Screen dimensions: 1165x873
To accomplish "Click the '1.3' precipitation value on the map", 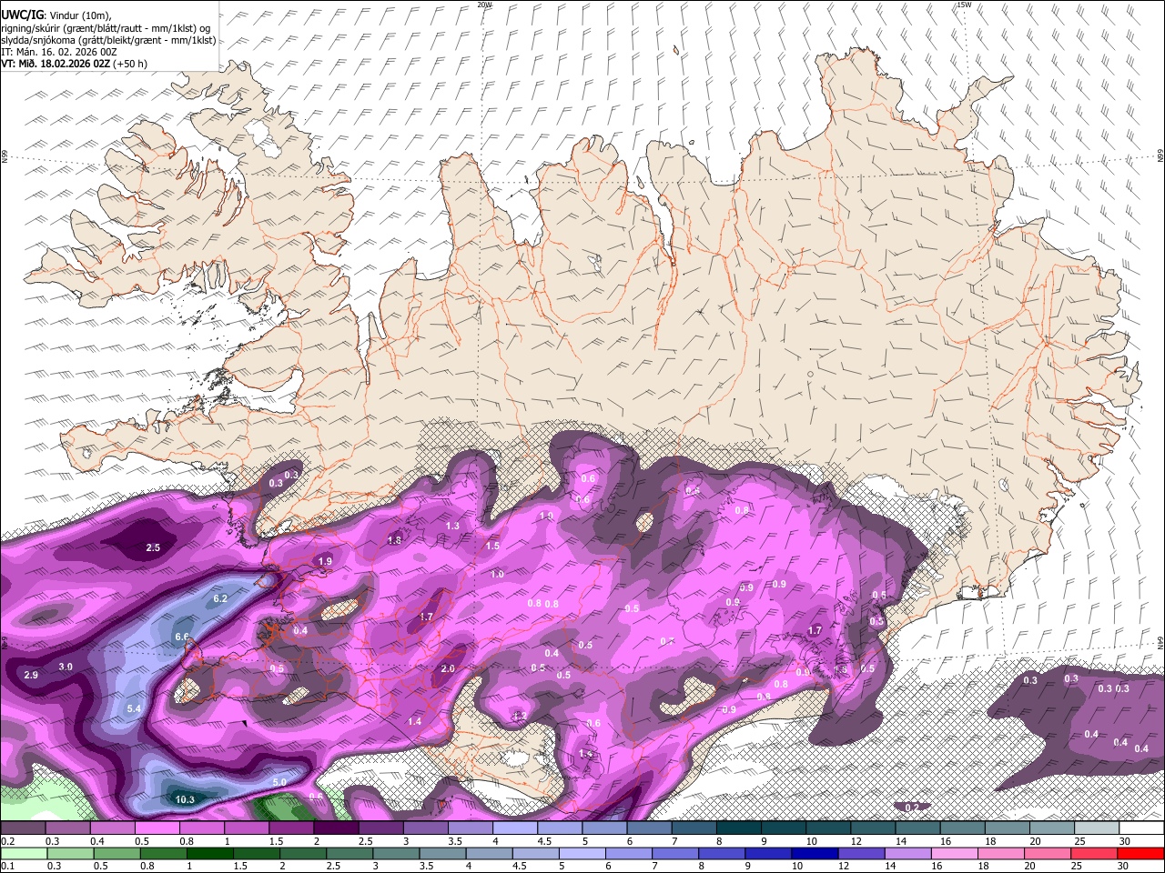I will pyautogui.click(x=452, y=526).
